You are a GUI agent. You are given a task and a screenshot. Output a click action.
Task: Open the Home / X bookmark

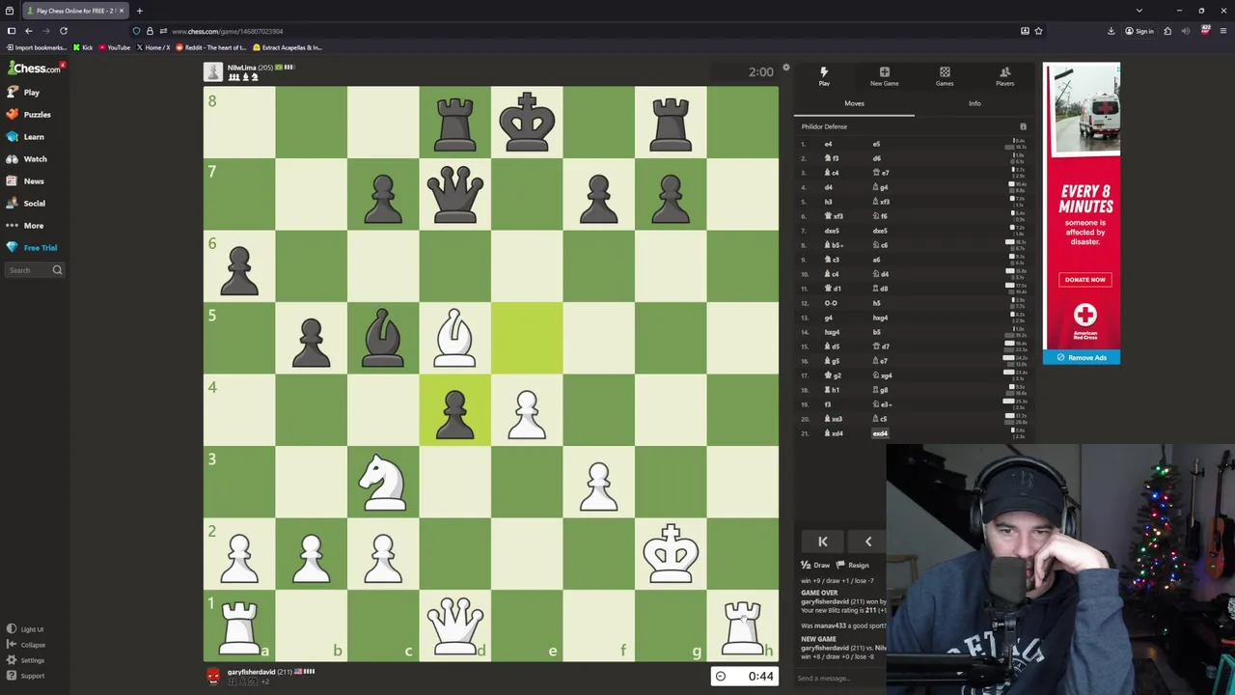[x=153, y=47]
